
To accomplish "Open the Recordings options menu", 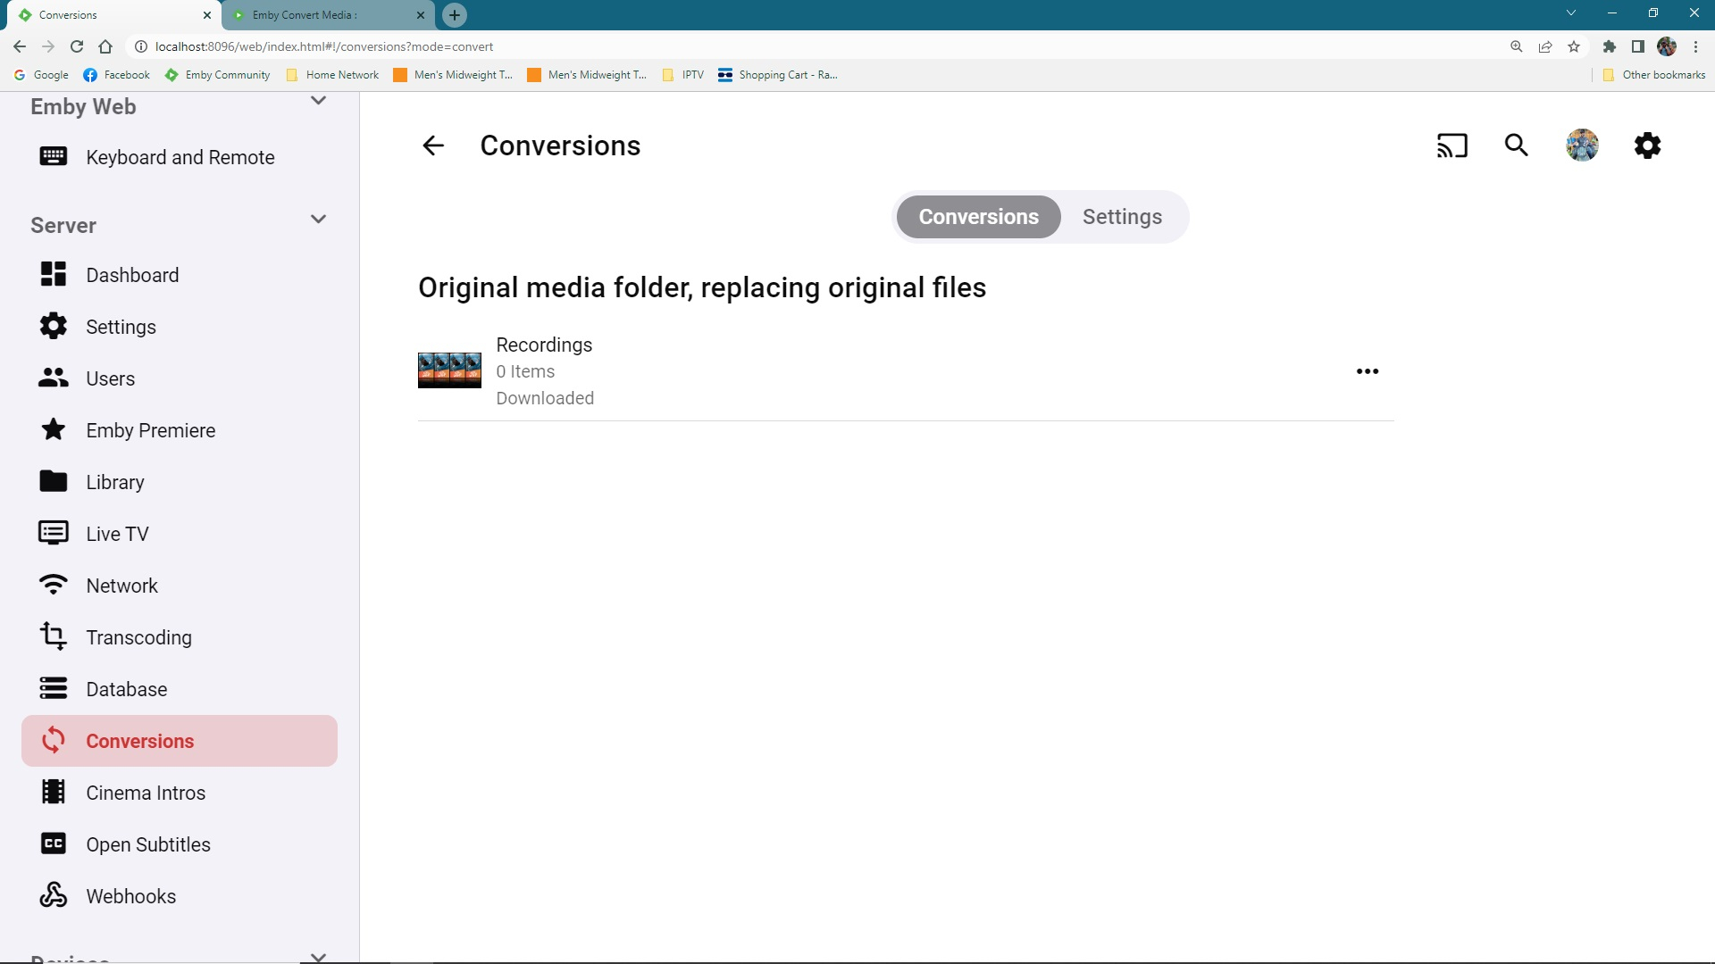I will coord(1367,370).
